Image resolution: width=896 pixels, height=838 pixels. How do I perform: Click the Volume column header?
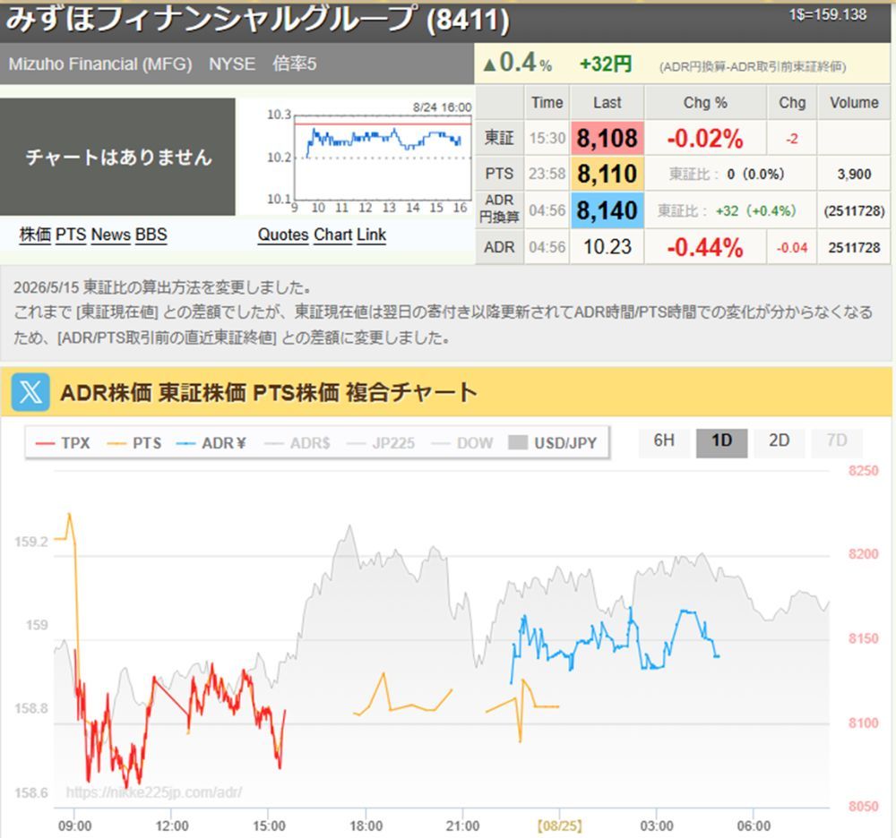click(854, 103)
